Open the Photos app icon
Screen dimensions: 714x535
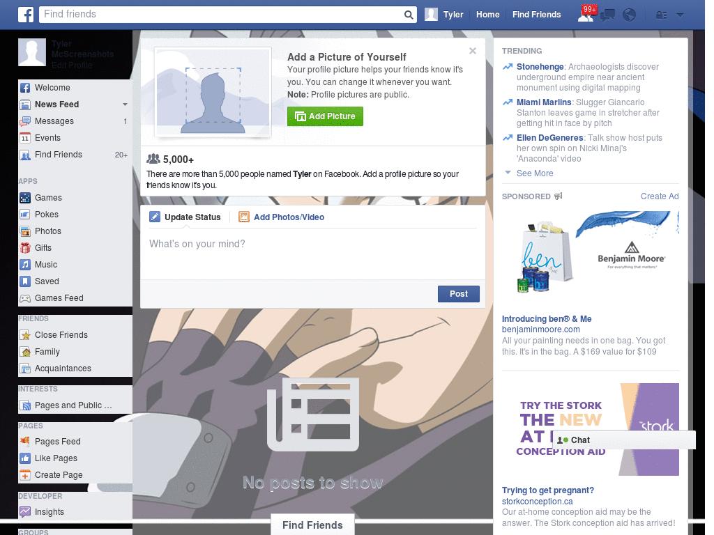25,231
